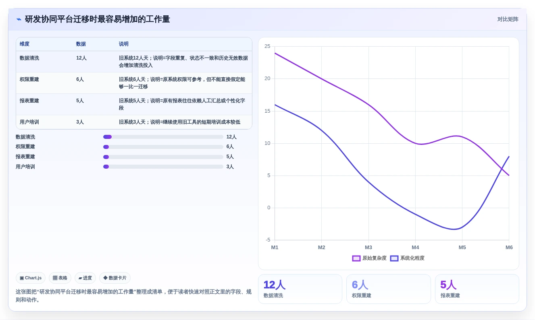Click the 报表重建 progress bar
Image resolution: width=535 pixels, height=320 pixels.
(163, 157)
